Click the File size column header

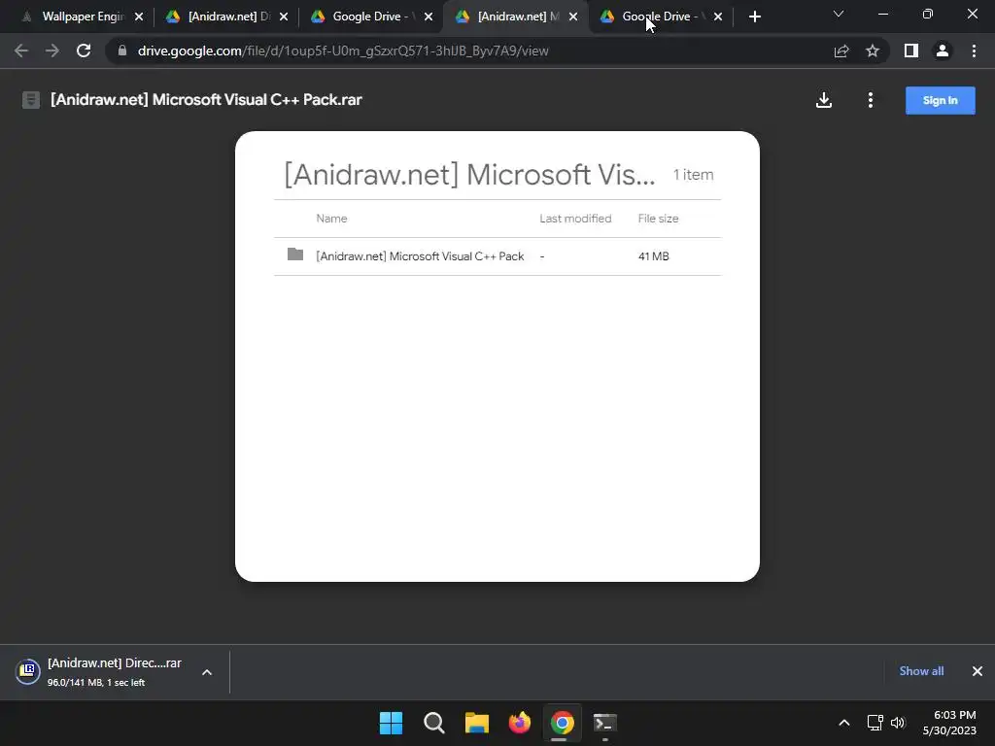658,219
